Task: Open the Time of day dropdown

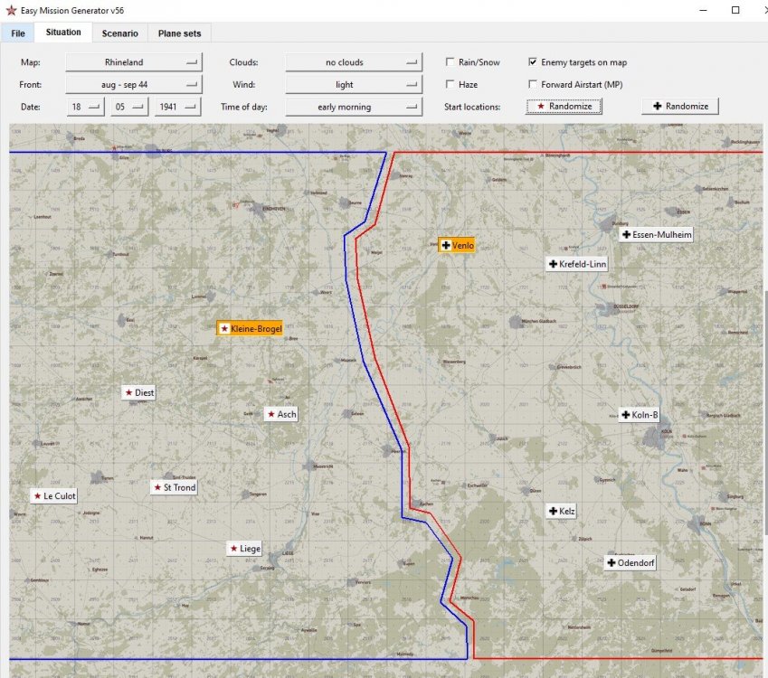Action: (354, 107)
